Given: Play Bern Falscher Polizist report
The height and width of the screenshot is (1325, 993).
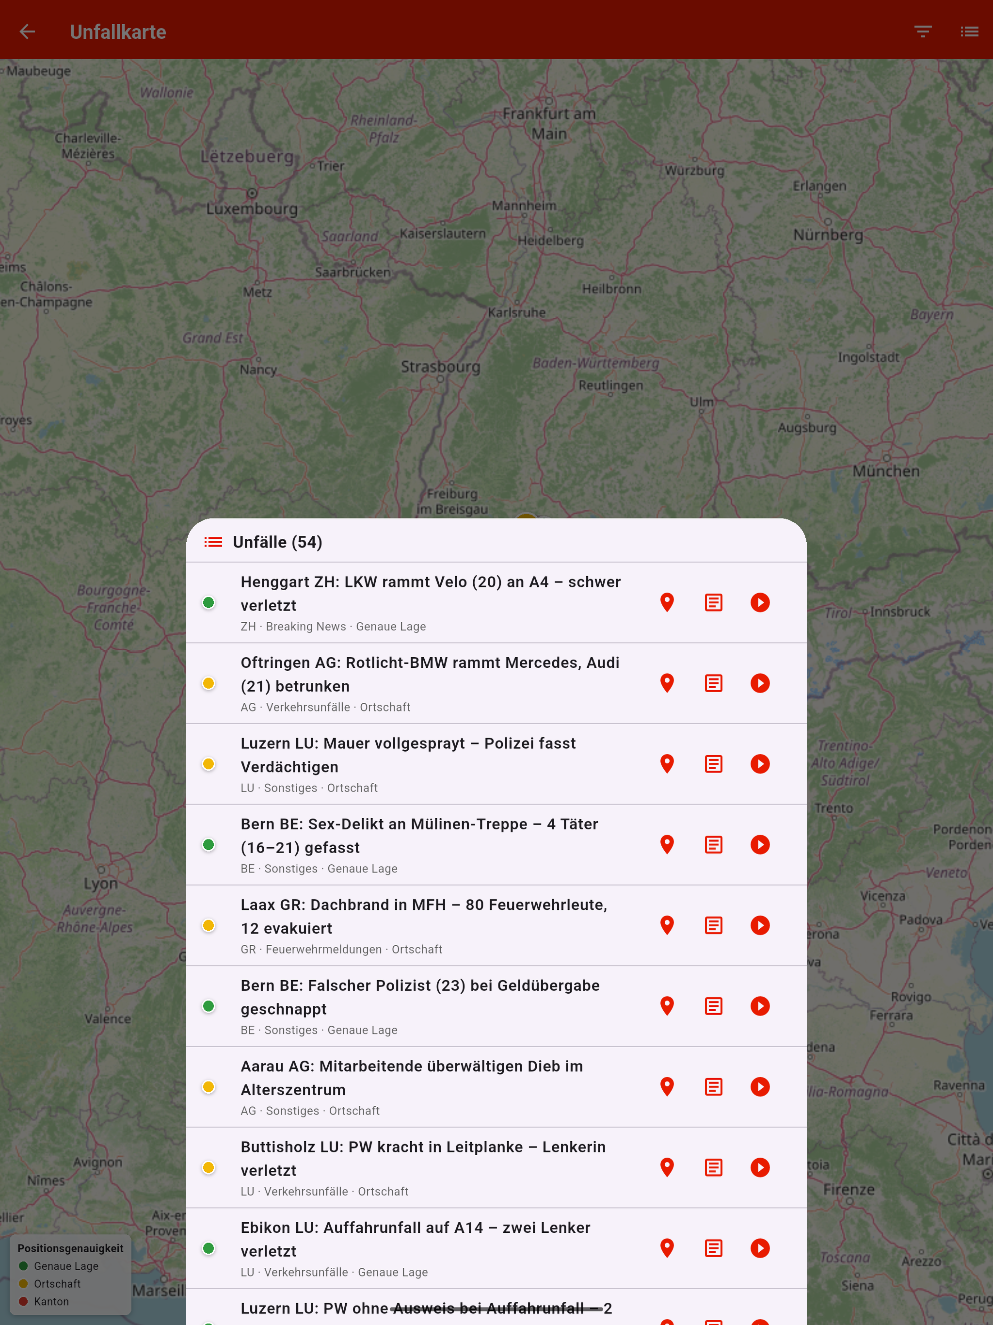Looking at the screenshot, I should click(760, 1006).
